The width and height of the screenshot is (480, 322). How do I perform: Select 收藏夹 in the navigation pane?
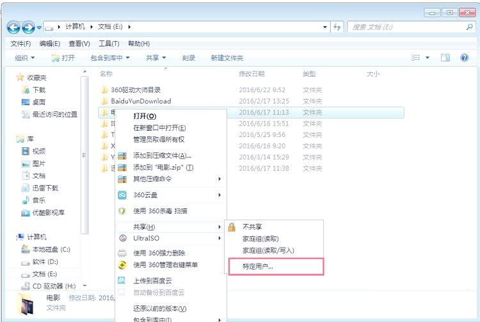(36, 77)
